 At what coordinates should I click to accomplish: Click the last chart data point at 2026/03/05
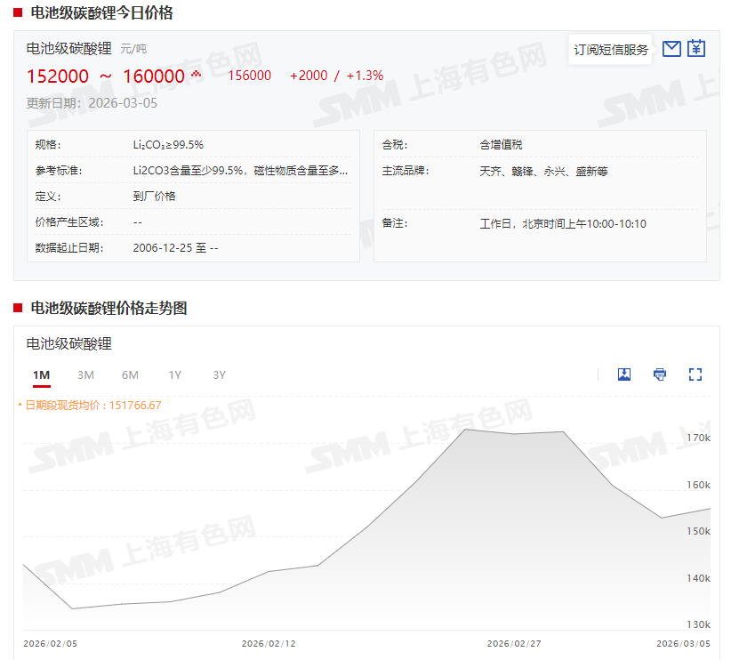click(710, 509)
